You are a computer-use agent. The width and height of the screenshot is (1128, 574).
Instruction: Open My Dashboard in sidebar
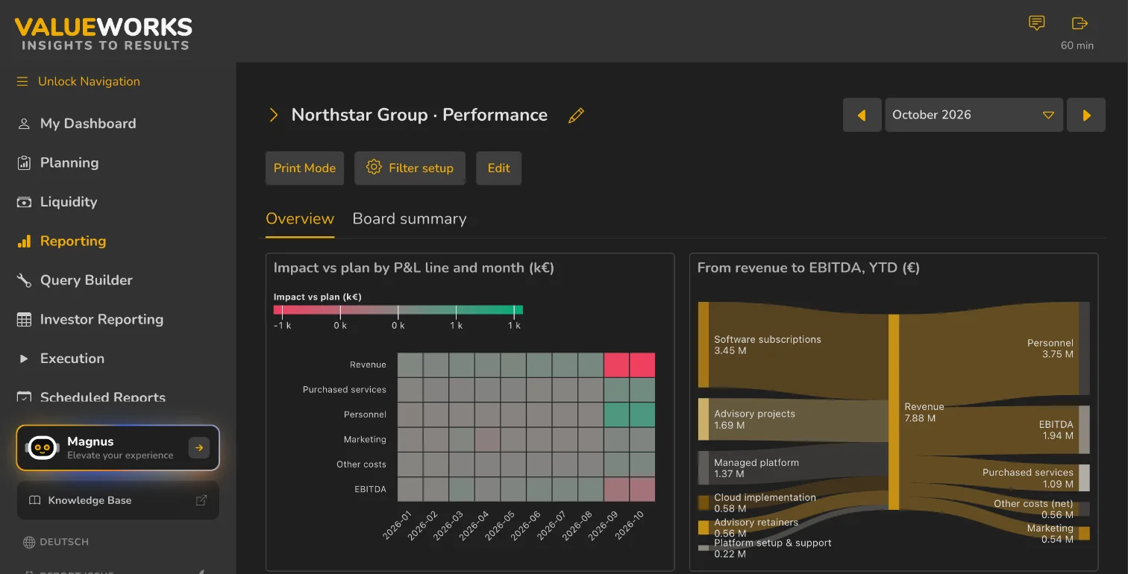(x=88, y=124)
